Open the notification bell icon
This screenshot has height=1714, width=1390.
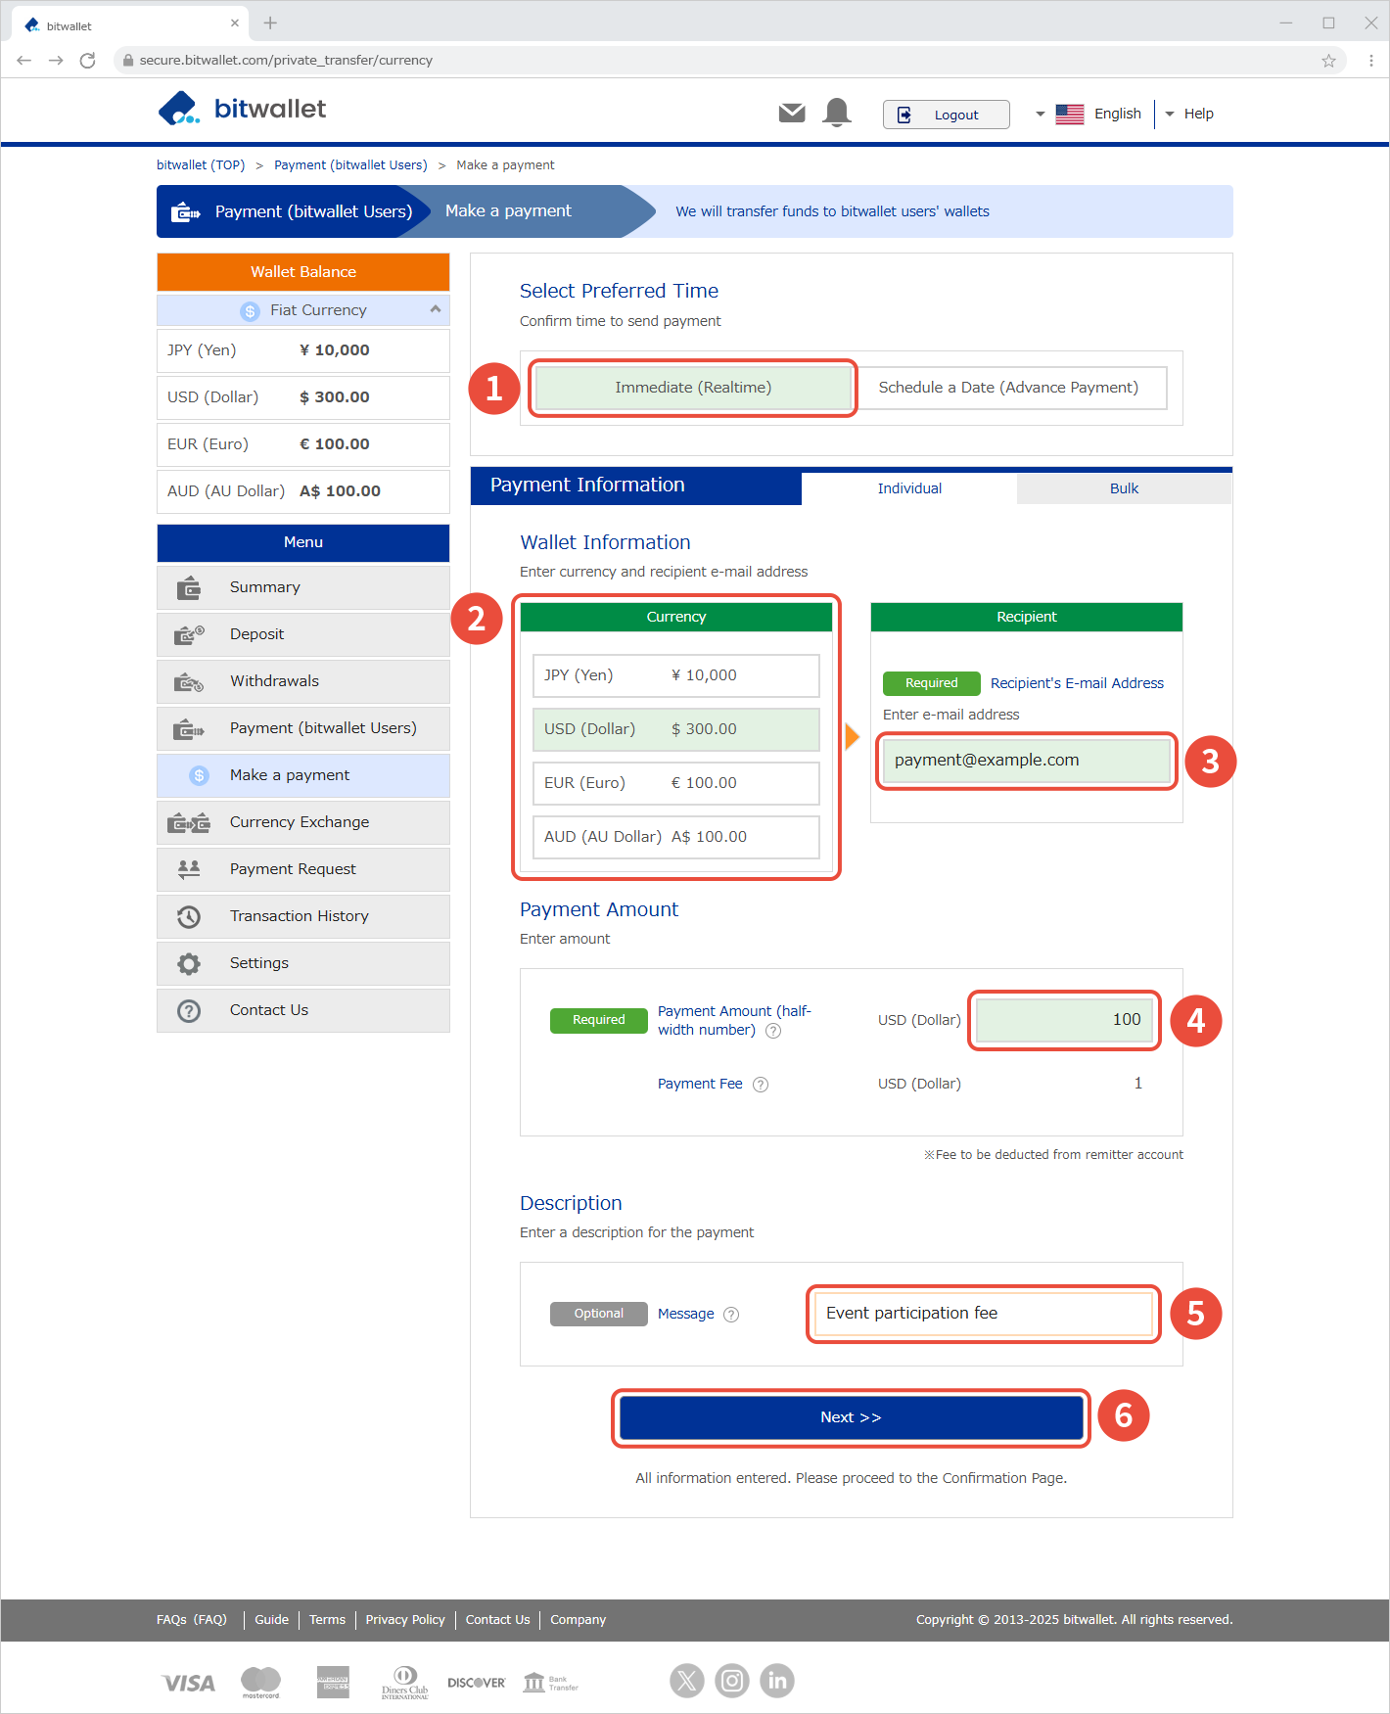837,113
